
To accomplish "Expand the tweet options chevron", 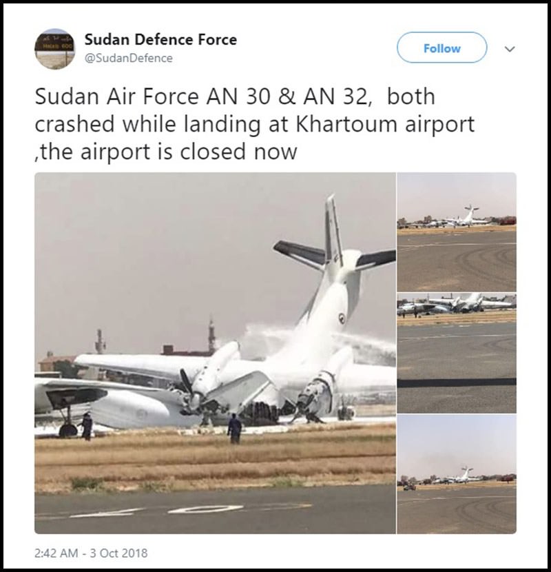I will coord(510,48).
